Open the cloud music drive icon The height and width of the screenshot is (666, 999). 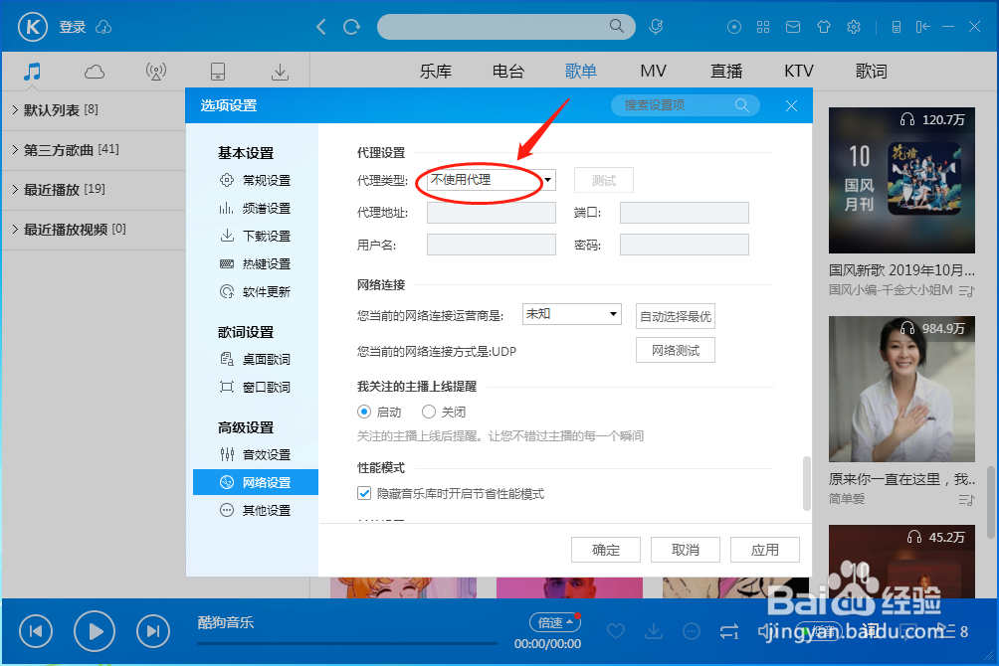(94, 71)
